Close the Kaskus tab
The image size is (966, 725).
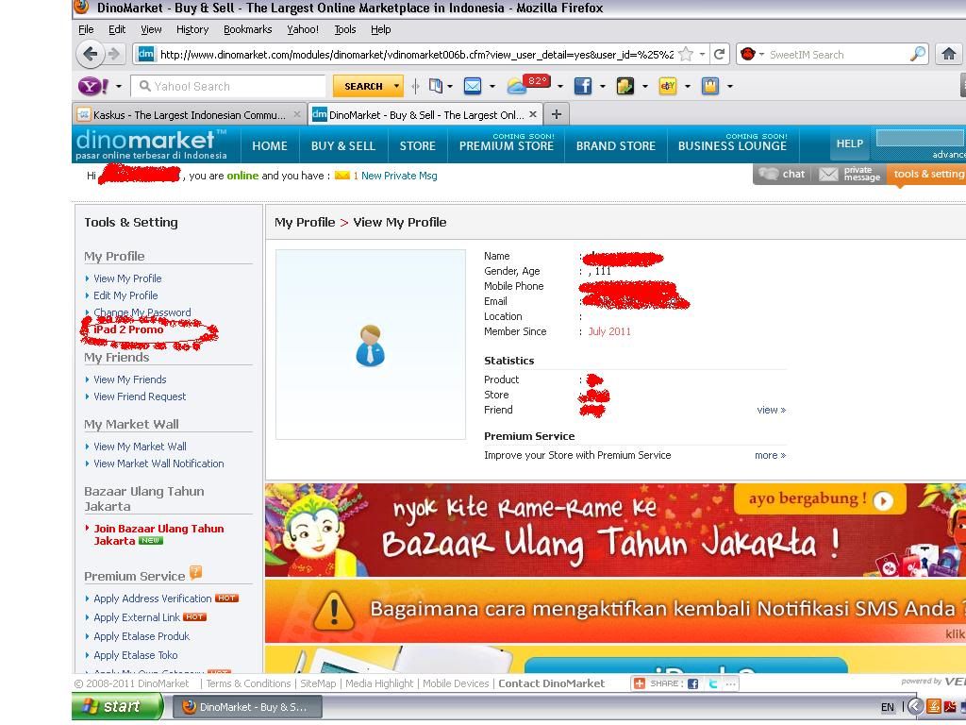[296, 114]
